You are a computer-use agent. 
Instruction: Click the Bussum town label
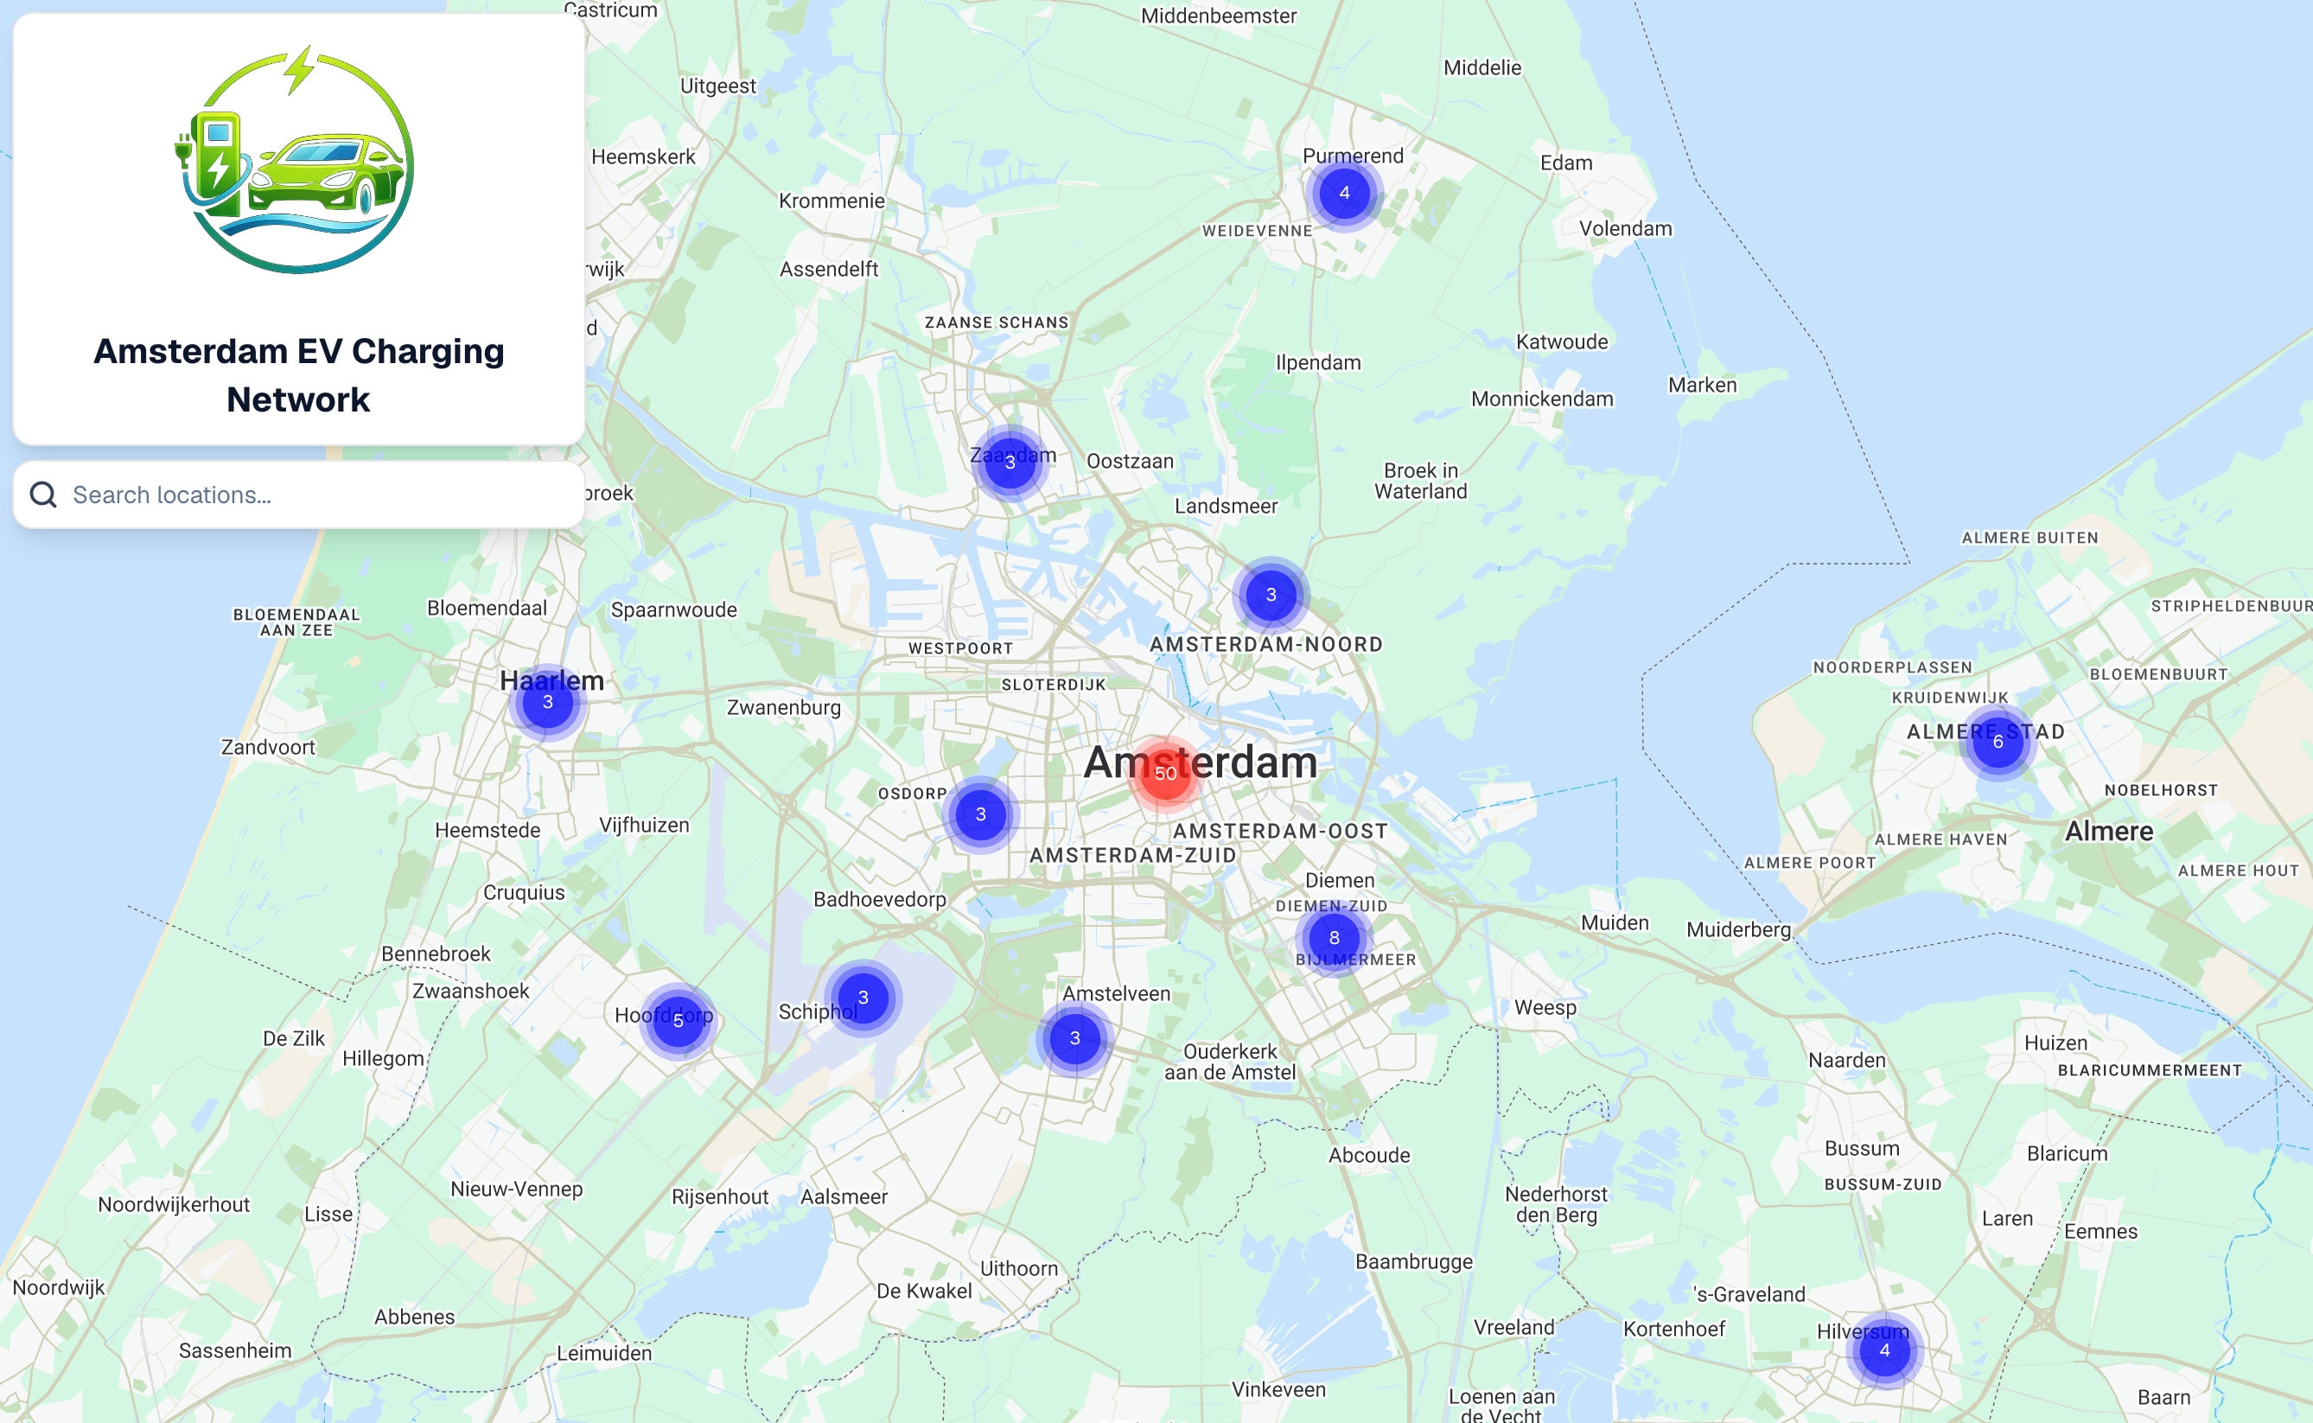(1861, 1148)
